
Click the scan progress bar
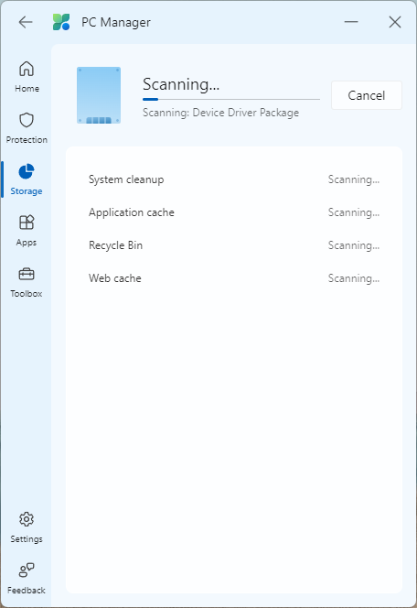(231, 99)
